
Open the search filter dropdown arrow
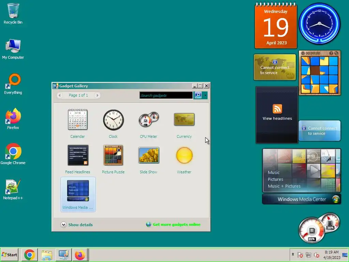[205, 95]
